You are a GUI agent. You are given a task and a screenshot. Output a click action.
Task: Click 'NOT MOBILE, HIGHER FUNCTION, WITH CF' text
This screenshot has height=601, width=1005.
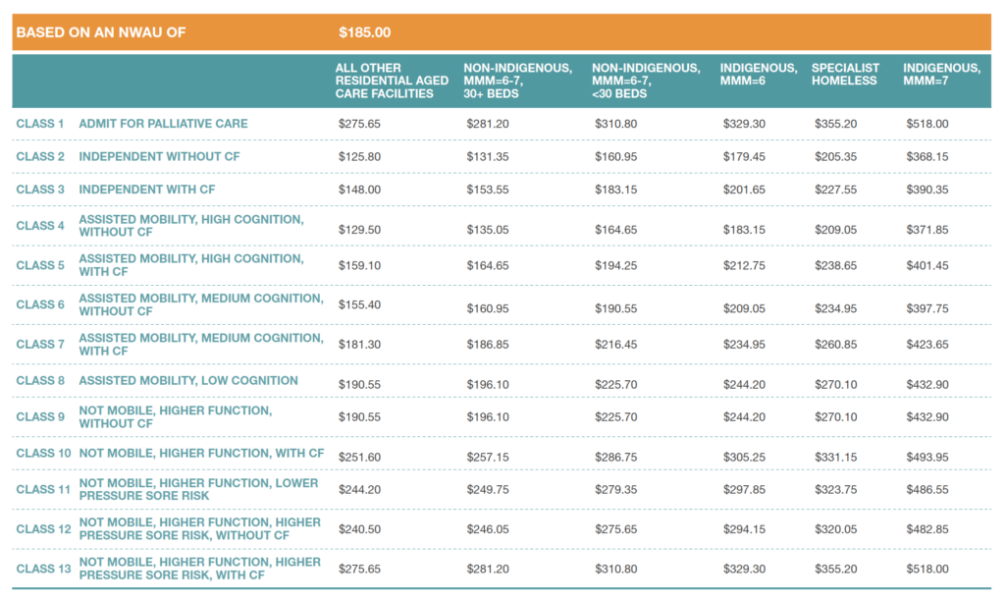click(201, 454)
